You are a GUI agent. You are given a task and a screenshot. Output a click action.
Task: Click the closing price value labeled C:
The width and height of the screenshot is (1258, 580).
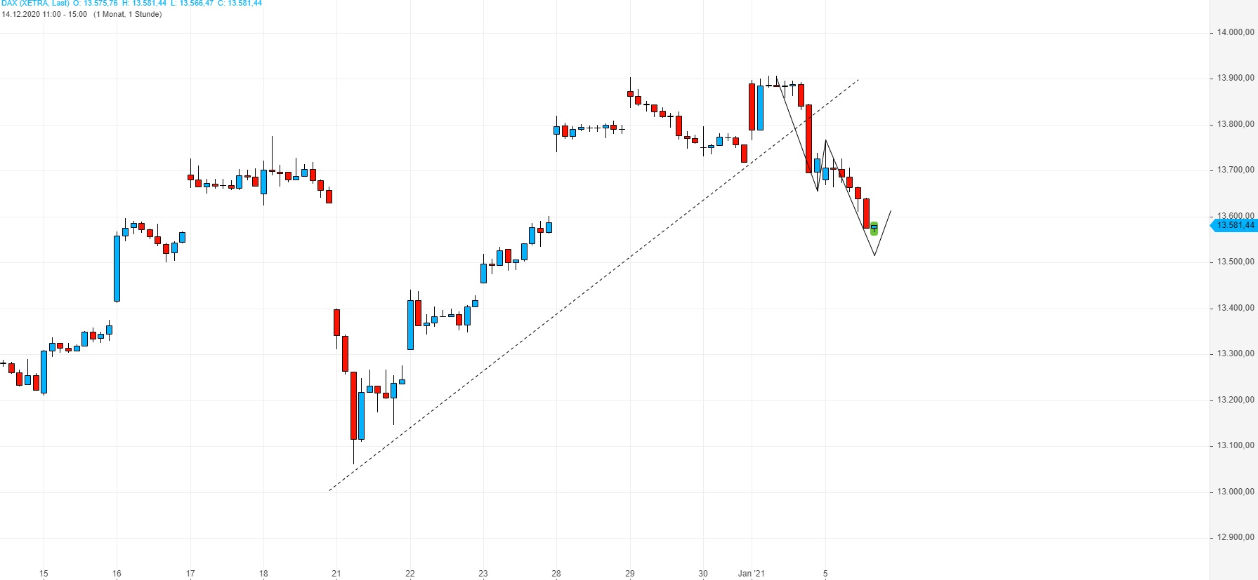coord(240,4)
